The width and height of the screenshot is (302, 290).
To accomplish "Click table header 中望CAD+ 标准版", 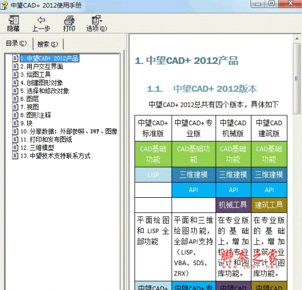I will pos(153,128).
